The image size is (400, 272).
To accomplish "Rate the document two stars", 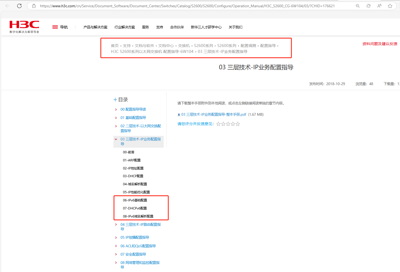I will (223, 124).
